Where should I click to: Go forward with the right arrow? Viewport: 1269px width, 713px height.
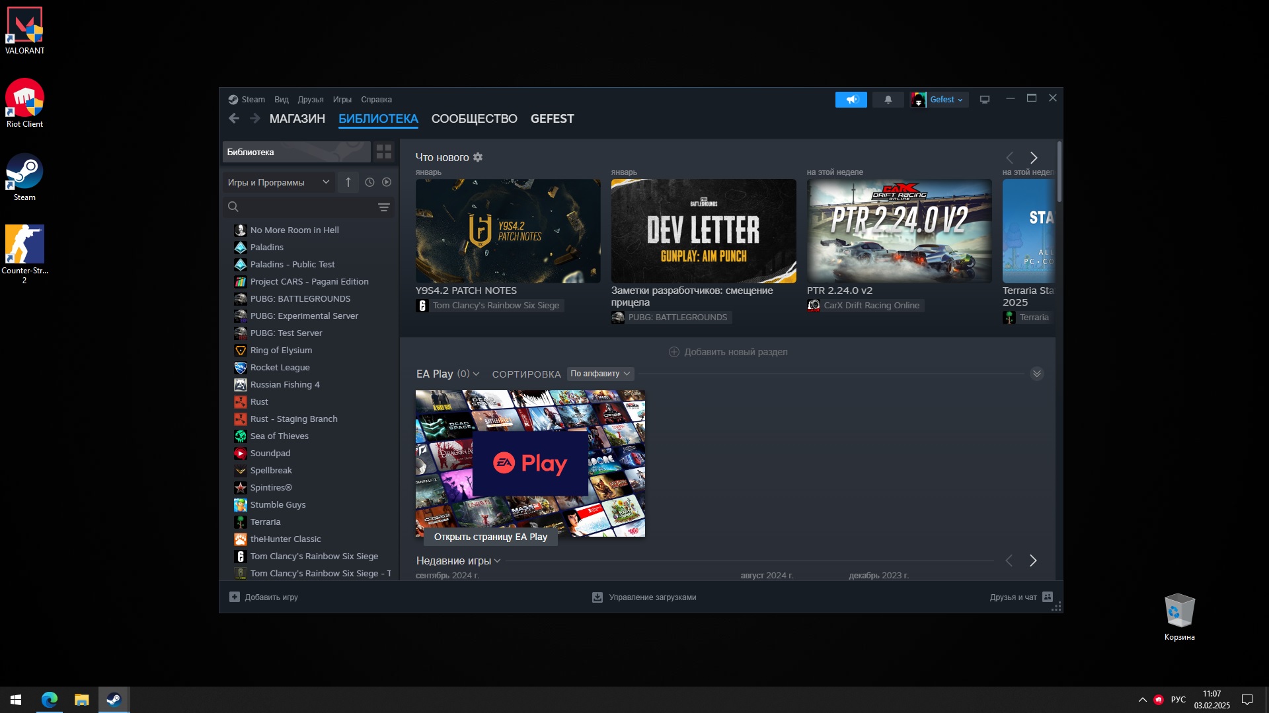tap(255, 119)
